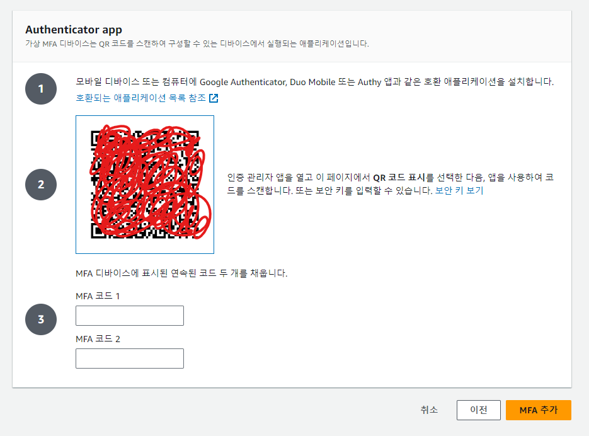The image size is (589, 436).
Task: Go back with the 이전 button
Action: click(479, 410)
